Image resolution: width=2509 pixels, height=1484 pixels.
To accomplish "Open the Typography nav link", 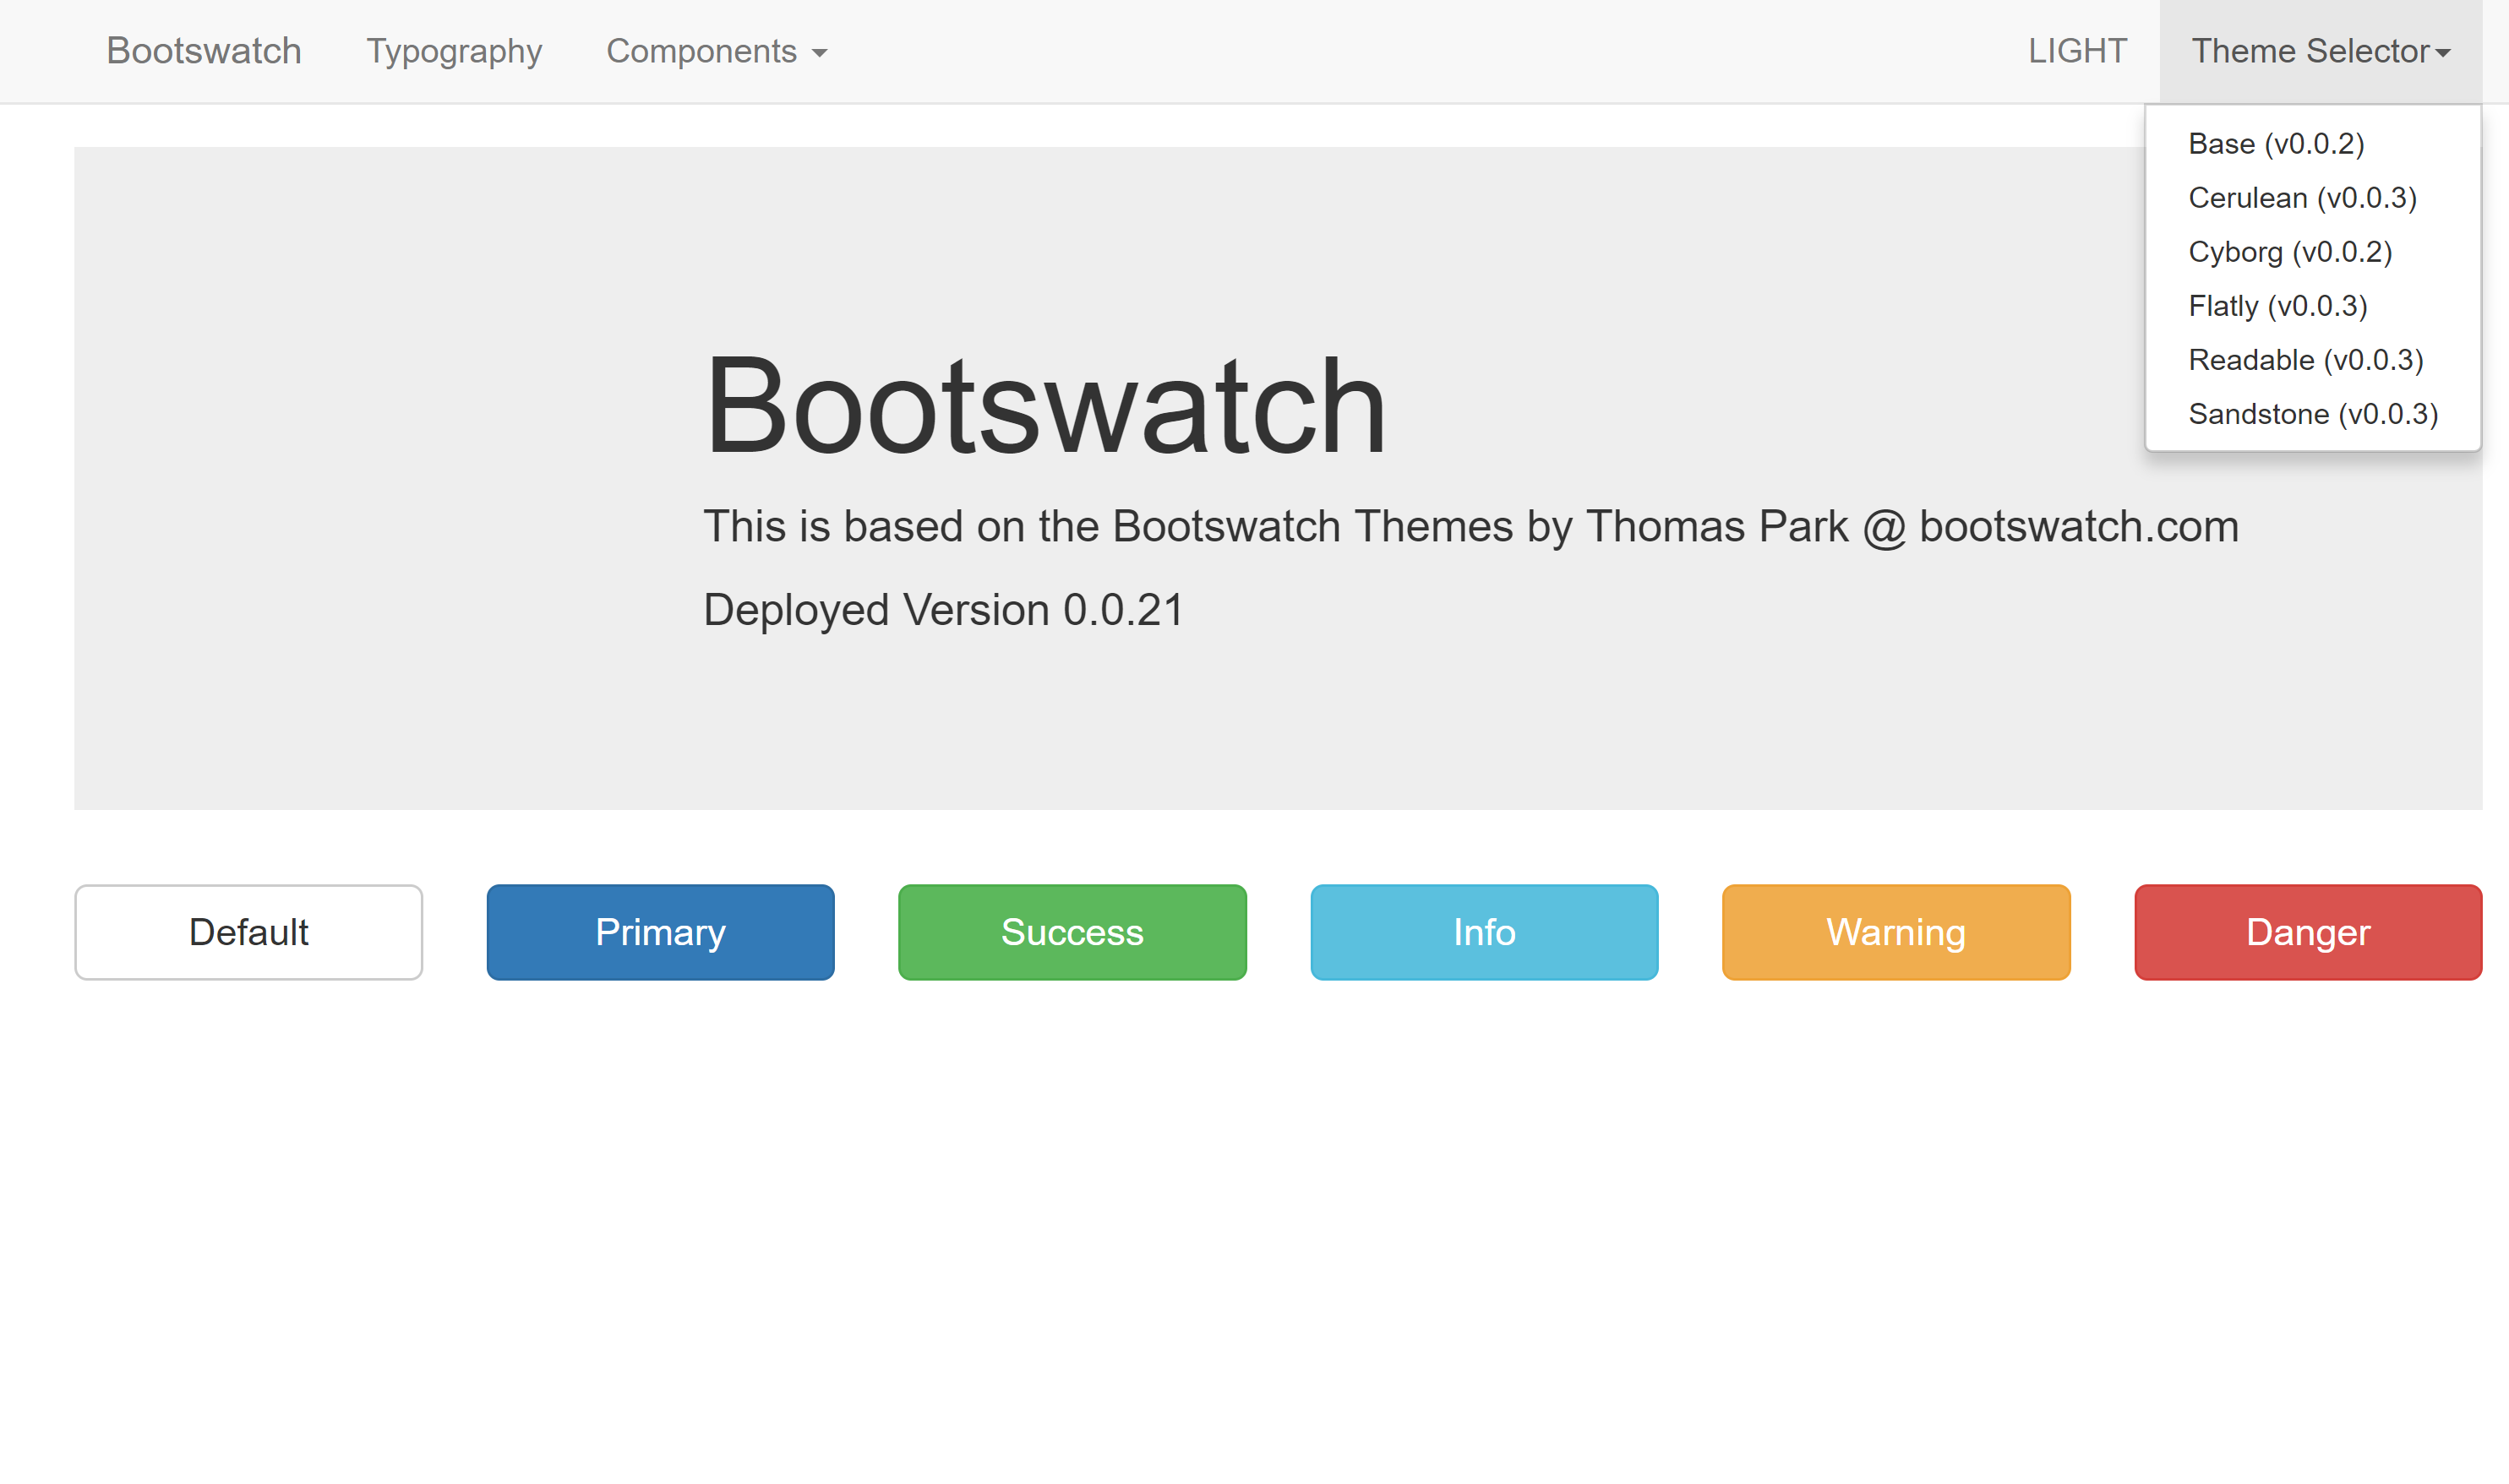I will [x=453, y=51].
